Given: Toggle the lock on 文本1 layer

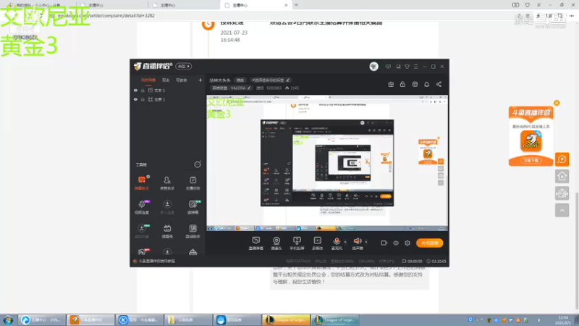Looking at the screenshot, I should pyautogui.click(x=143, y=90).
